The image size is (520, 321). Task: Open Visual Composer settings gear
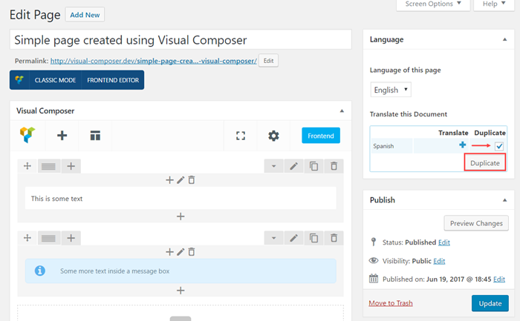point(273,136)
